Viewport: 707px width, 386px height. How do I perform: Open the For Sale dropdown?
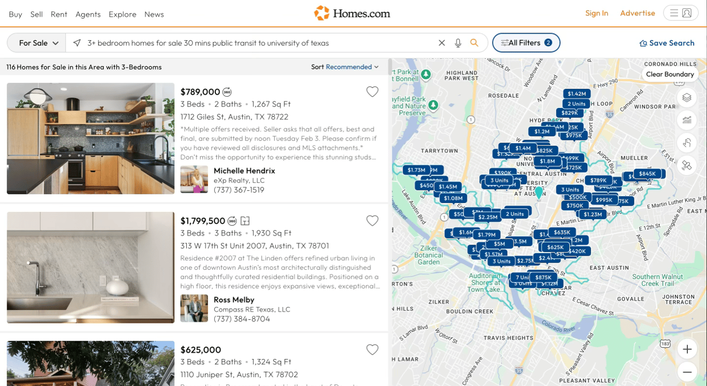pyautogui.click(x=36, y=43)
